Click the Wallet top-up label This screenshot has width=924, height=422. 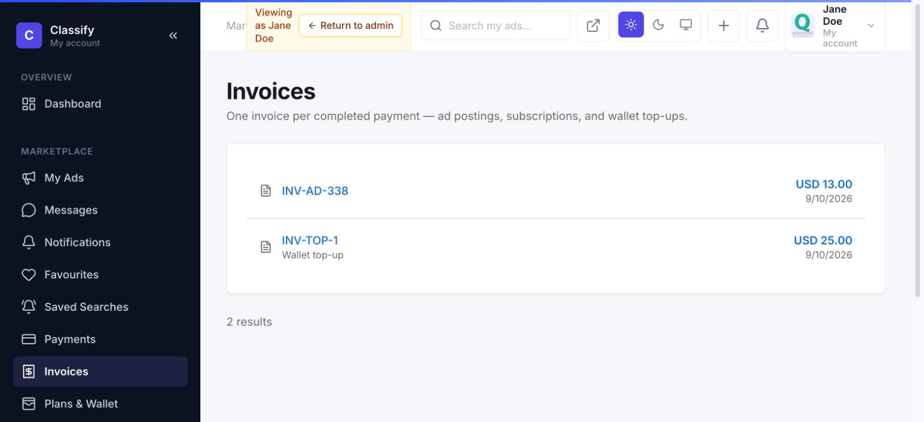point(312,255)
